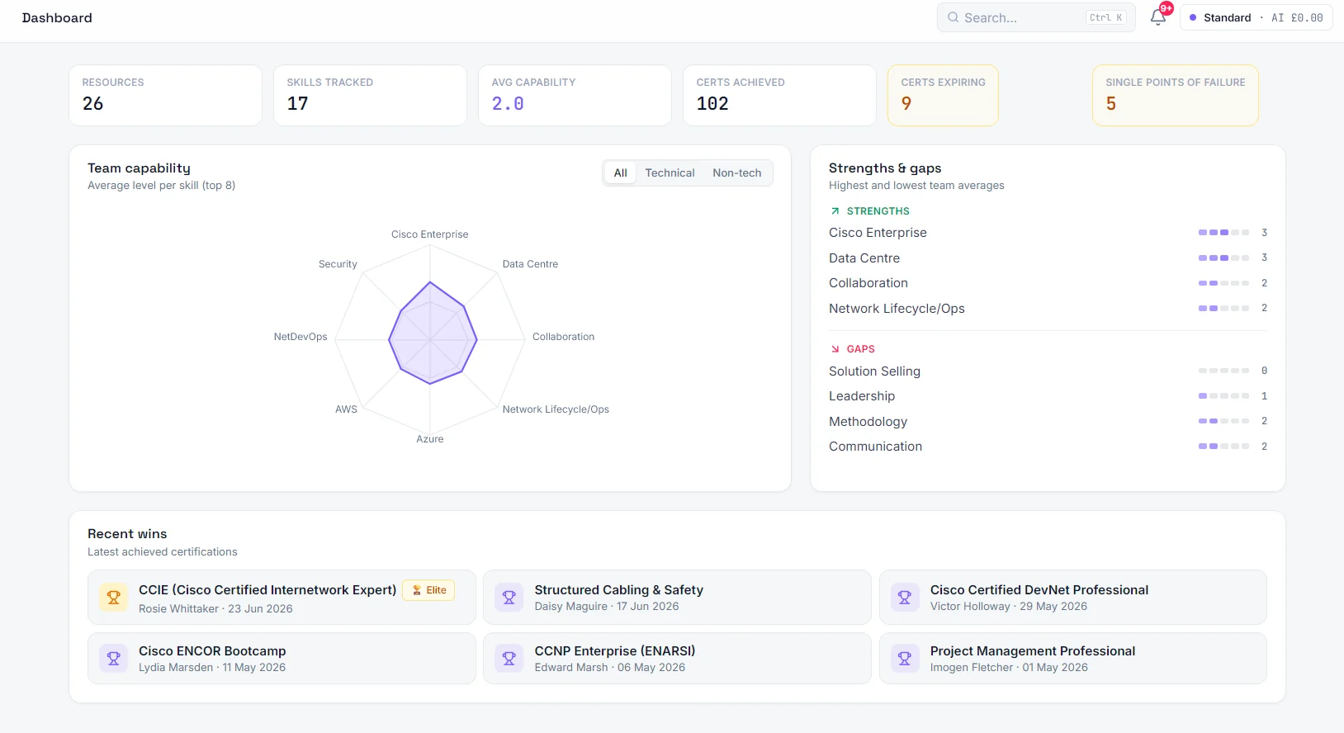Click the Team capability heading
This screenshot has height=733, width=1344.
click(x=139, y=168)
